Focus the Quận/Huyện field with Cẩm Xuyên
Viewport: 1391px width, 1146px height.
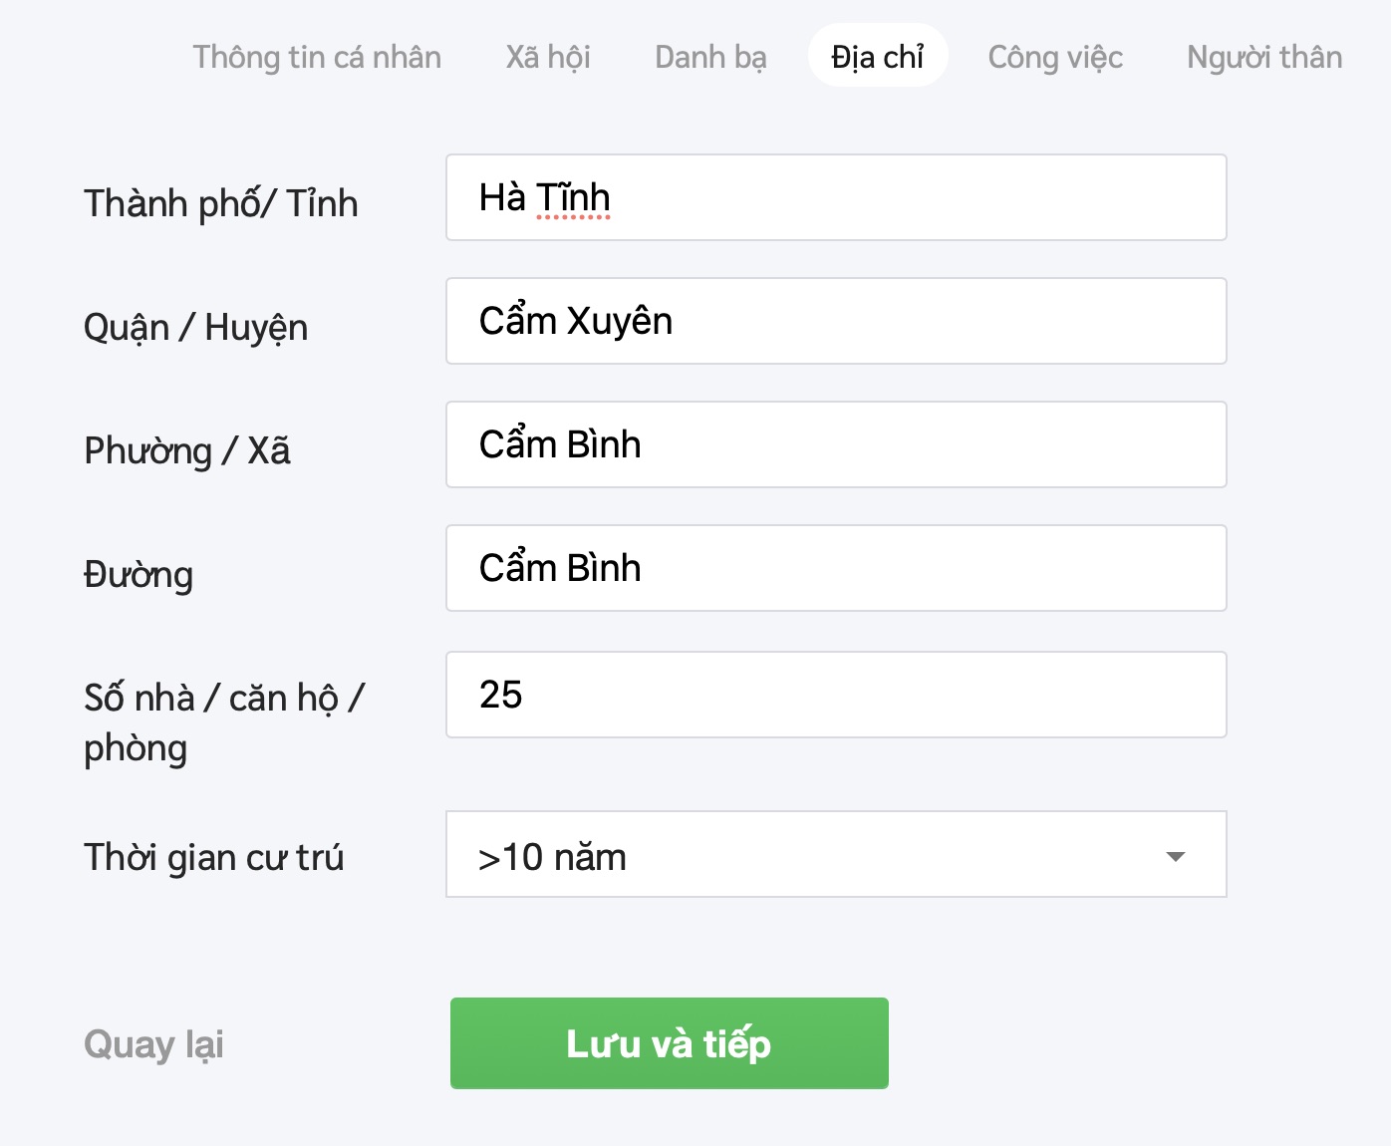coord(835,321)
